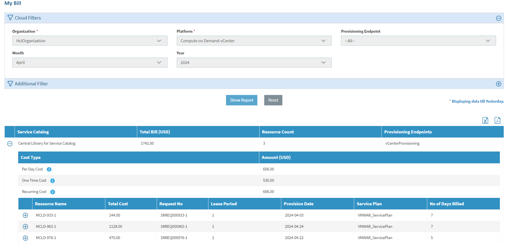The image size is (507, 244).
Task: Select request number SRREQ000933-1
Action: (x=174, y=215)
